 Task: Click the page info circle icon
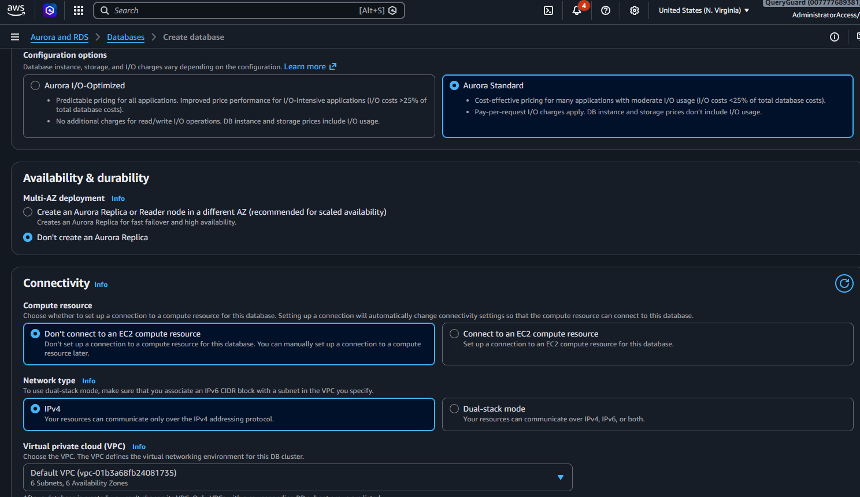(835, 37)
